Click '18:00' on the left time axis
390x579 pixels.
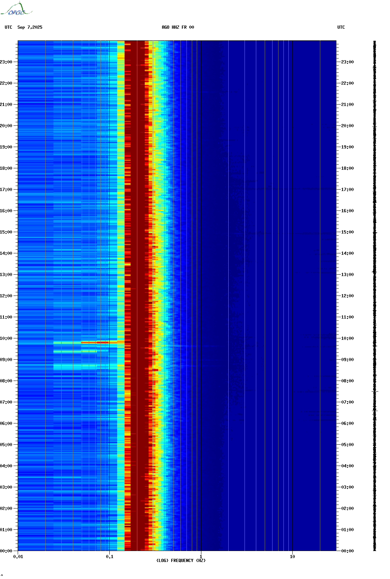6,168
